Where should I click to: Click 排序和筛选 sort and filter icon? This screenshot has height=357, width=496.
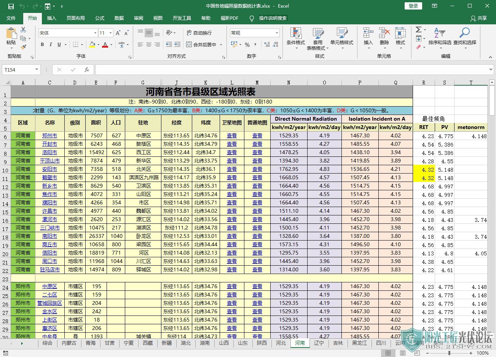(x=440, y=33)
